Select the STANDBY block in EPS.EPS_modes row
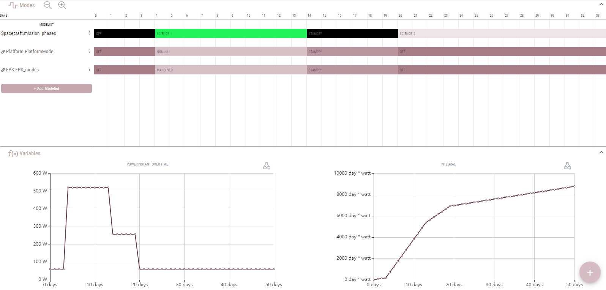 point(352,70)
